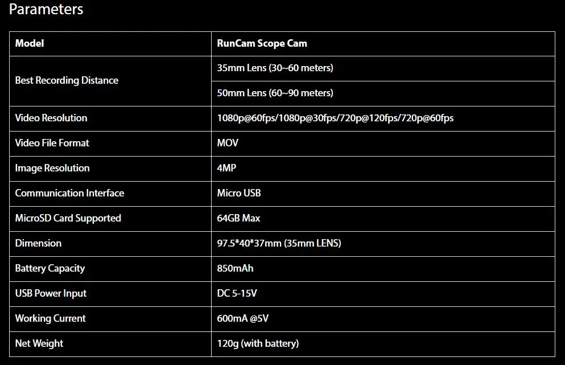Select the Model label cell
The width and height of the screenshot is (565, 365).
(110, 44)
